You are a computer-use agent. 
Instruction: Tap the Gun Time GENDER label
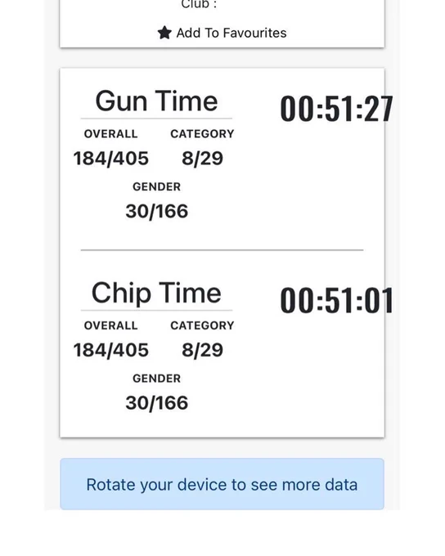click(x=156, y=186)
